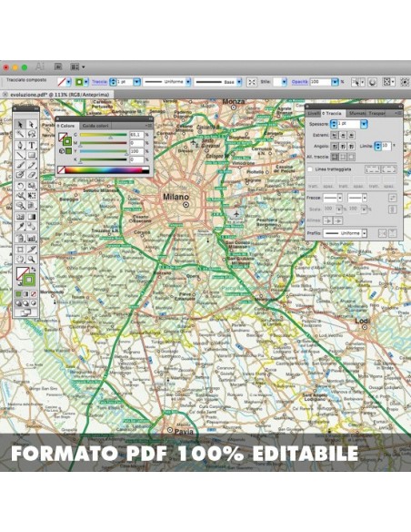Enable the Linea tratteggiata checkbox
The height and width of the screenshot is (532, 411).
coord(310,169)
